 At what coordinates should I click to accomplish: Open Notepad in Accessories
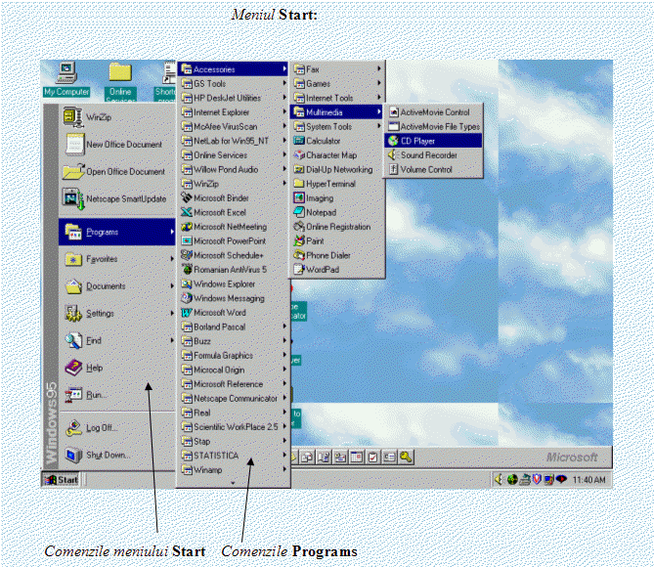(337, 212)
